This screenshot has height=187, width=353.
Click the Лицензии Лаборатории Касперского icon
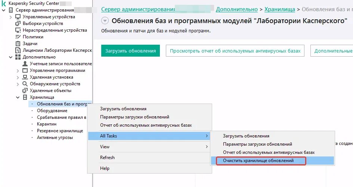pos(18,50)
